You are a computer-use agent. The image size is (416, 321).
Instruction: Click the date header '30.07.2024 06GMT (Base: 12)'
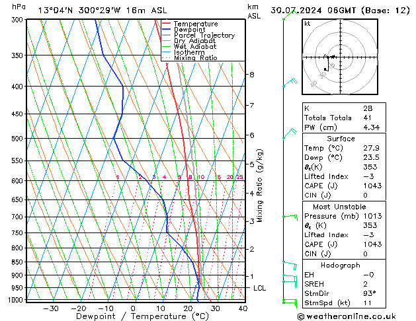pyautogui.click(x=340, y=11)
